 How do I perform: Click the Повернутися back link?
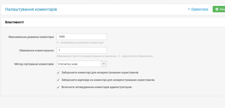[200, 9]
